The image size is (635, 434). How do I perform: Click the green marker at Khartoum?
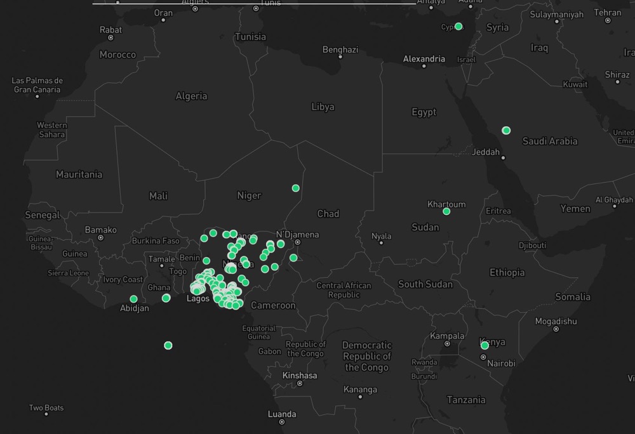pyautogui.click(x=446, y=211)
